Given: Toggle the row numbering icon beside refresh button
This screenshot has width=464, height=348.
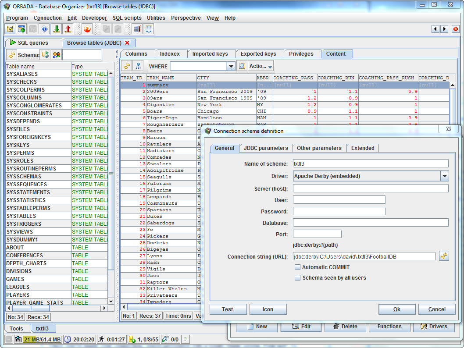Looking at the screenshot, I should [138, 66].
